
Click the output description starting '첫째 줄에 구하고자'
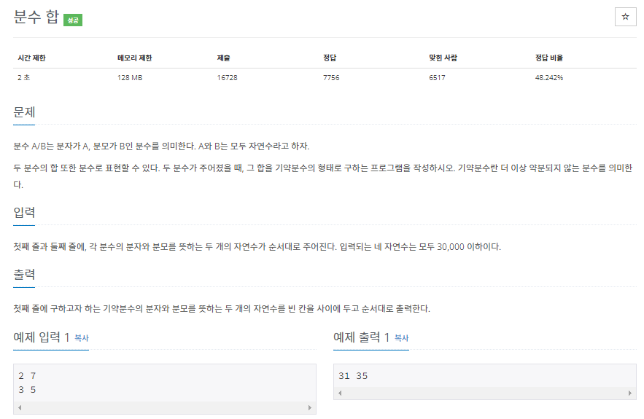(x=222, y=309)
